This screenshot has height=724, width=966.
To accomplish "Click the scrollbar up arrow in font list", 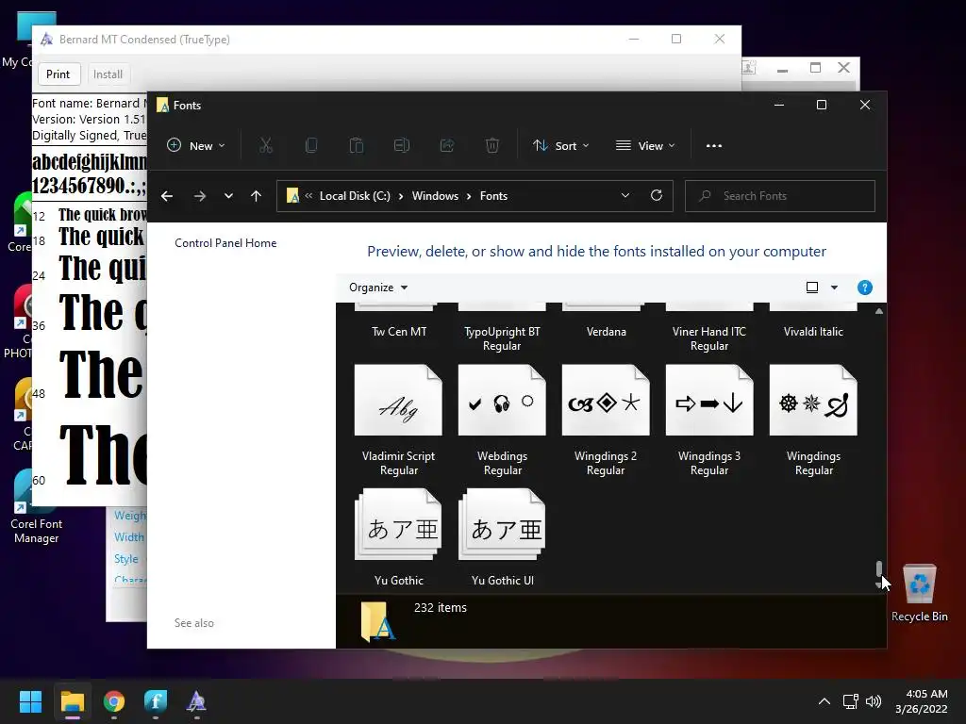I will tap(879, 311).
